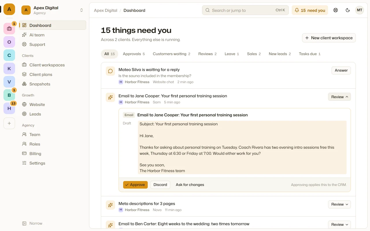Switch to the Approvals tab
This screenshot has width=370, height=231.
(x=134, y=54)
